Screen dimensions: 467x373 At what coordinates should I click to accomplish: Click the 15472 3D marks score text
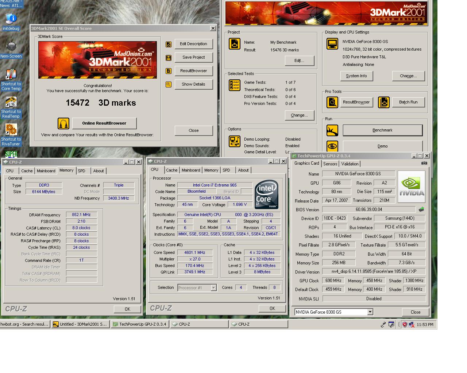[101, 103]
